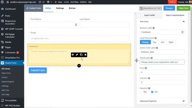Click the Submit Form button
The width and height of the screenshot is (192, 108).
pyautogui.click(x=38, y=70)
